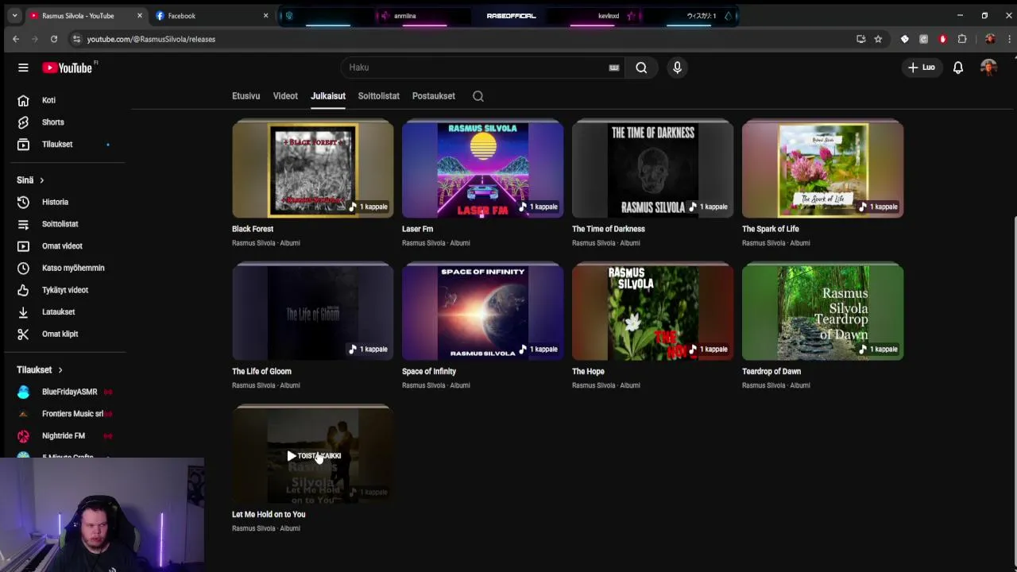This screenshot has height=572, width=1017.
Task: Open the on-screen keyboard in search box
Action: pyautogui.click(x=614, y=68)
